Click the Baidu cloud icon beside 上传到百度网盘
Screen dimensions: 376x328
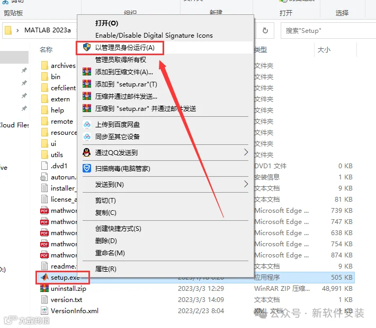coord(87,125)
